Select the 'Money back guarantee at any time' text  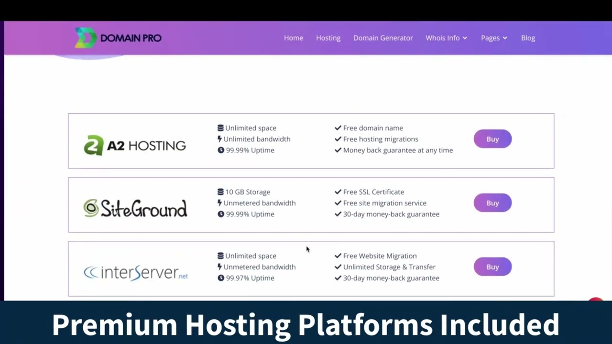[398, 150]
